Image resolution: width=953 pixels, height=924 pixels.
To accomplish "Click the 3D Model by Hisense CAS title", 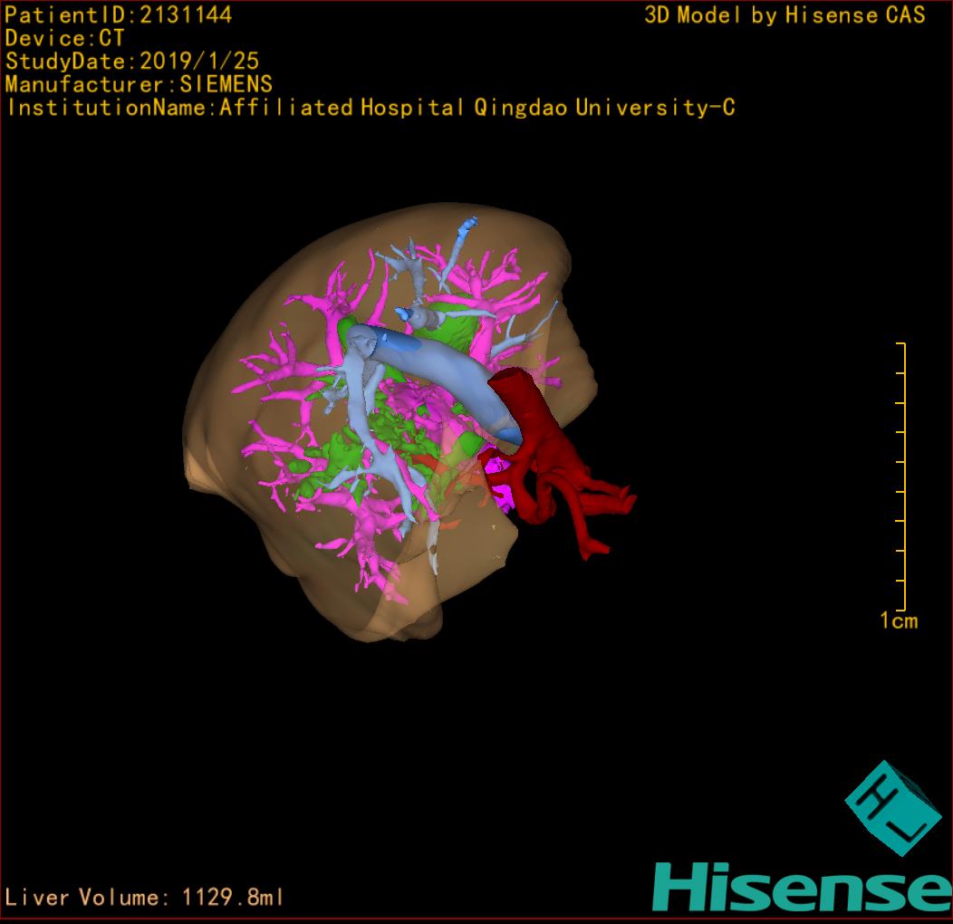I will (785, 14).
